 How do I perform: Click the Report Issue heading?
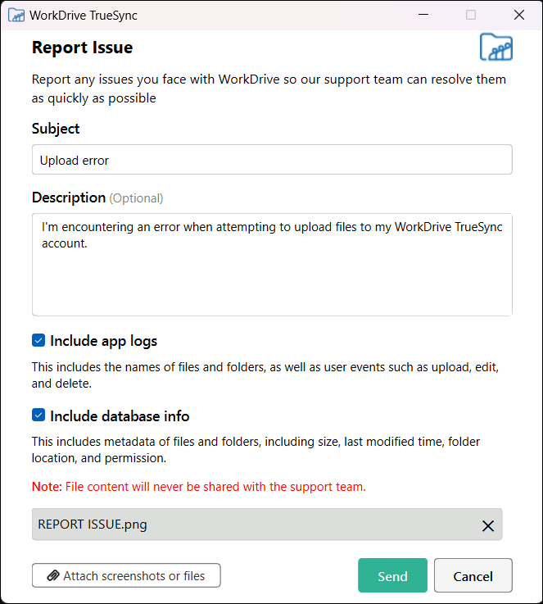coord(83,48)
